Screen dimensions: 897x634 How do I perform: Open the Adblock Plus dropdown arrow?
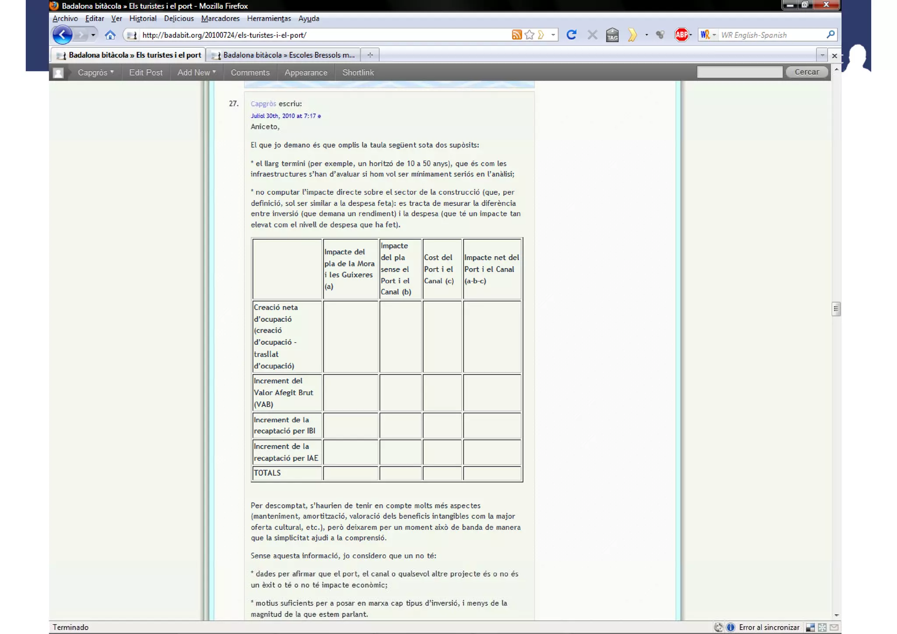tap(691, 35)
